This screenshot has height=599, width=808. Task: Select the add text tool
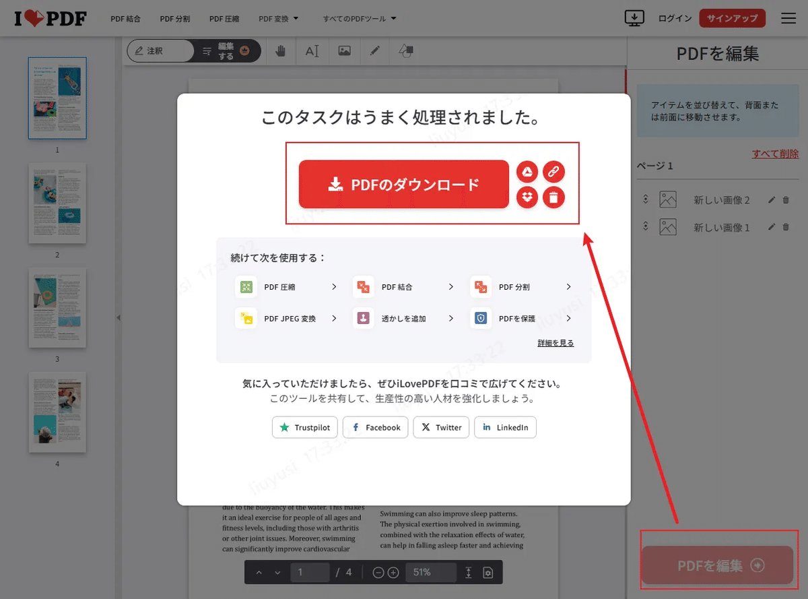(x=312, y=51)
